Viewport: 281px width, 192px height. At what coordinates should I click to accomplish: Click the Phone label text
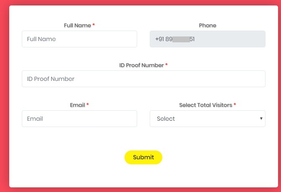[208, 26]
